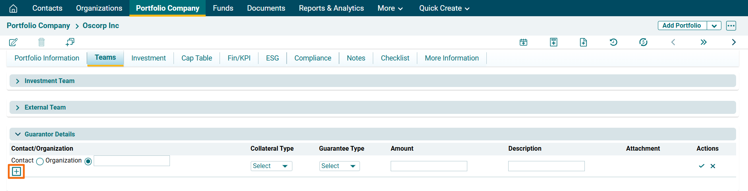This screenshot has width=748, height=191.
Task: Click the Portfolio Company breadcrumb link
Action: click(x=38, y=26)
